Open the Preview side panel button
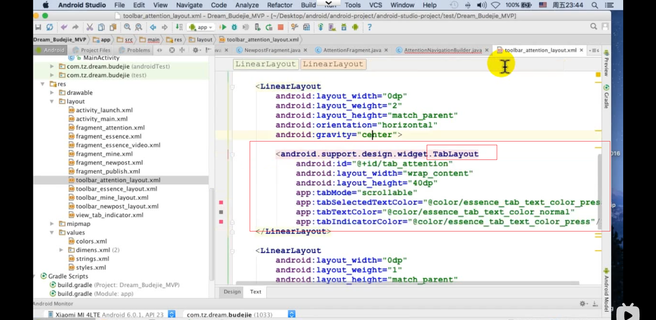The width and height of the screenshot is (656, 320). click(x=606, y=62)
